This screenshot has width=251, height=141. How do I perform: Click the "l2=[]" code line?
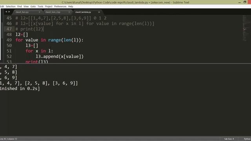tap(22, 34)
